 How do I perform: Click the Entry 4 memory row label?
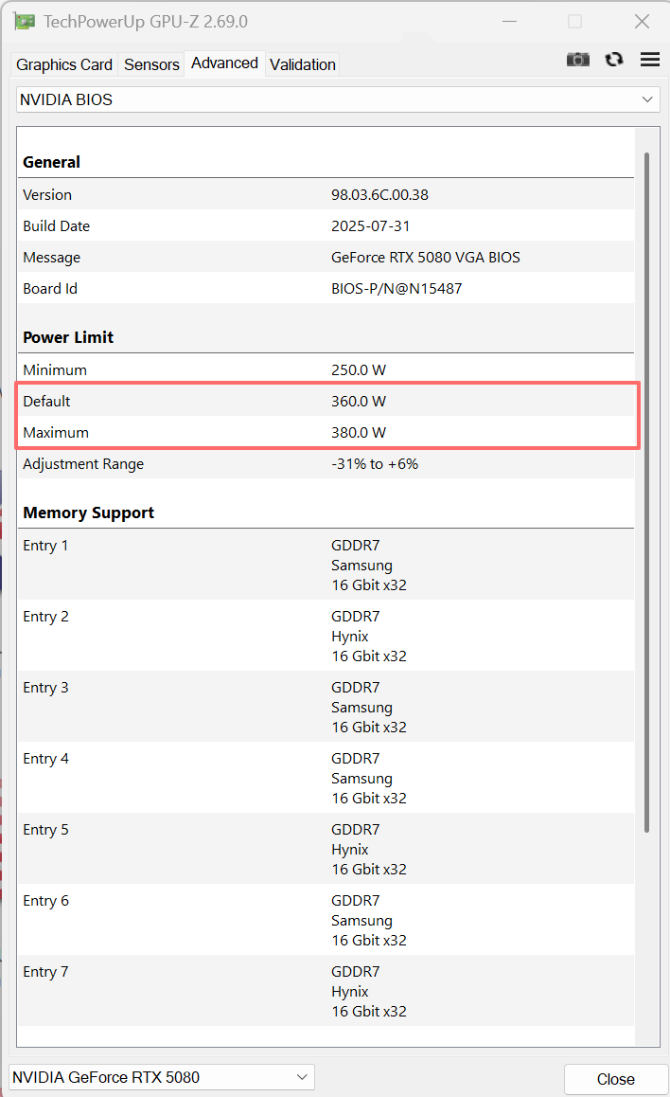tap(45, 759)
